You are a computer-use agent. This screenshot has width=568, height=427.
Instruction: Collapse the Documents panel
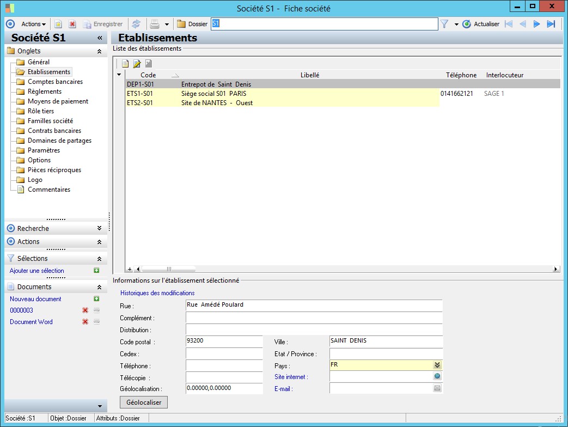(99, 287)
